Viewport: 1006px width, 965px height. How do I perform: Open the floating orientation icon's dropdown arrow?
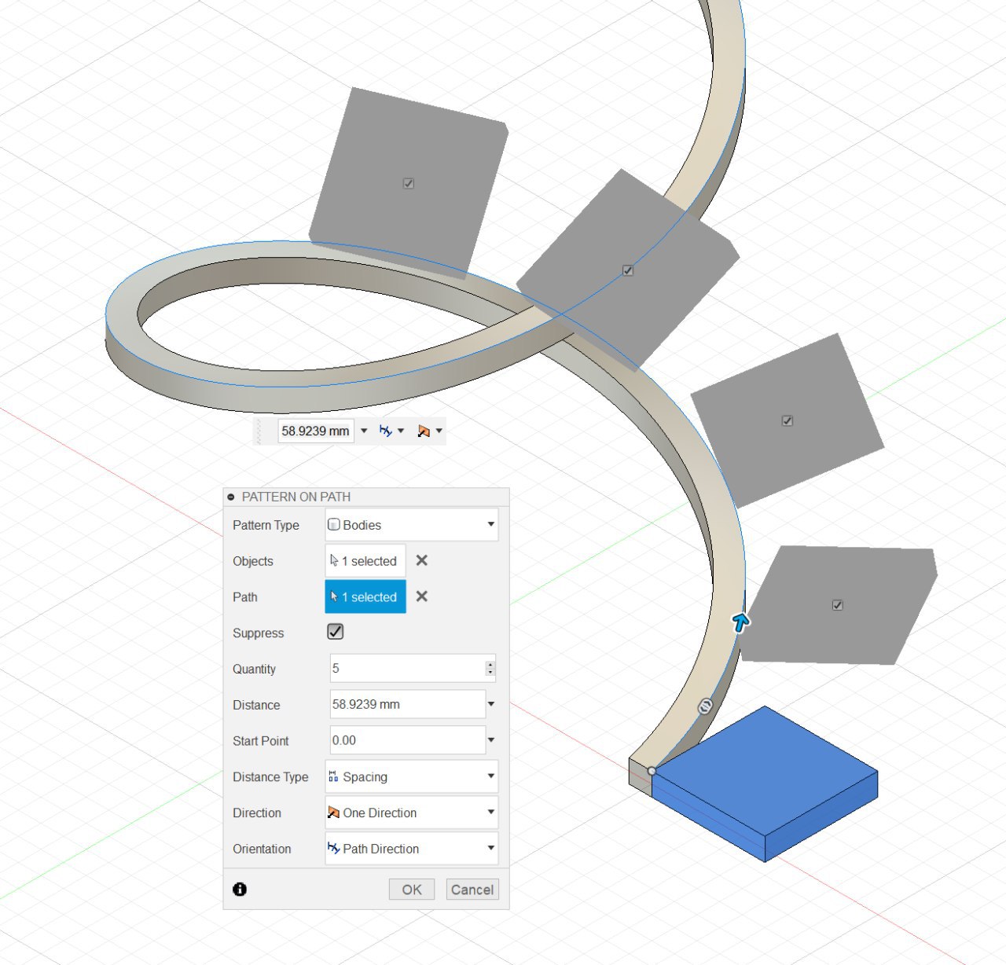tap(401, 431)
